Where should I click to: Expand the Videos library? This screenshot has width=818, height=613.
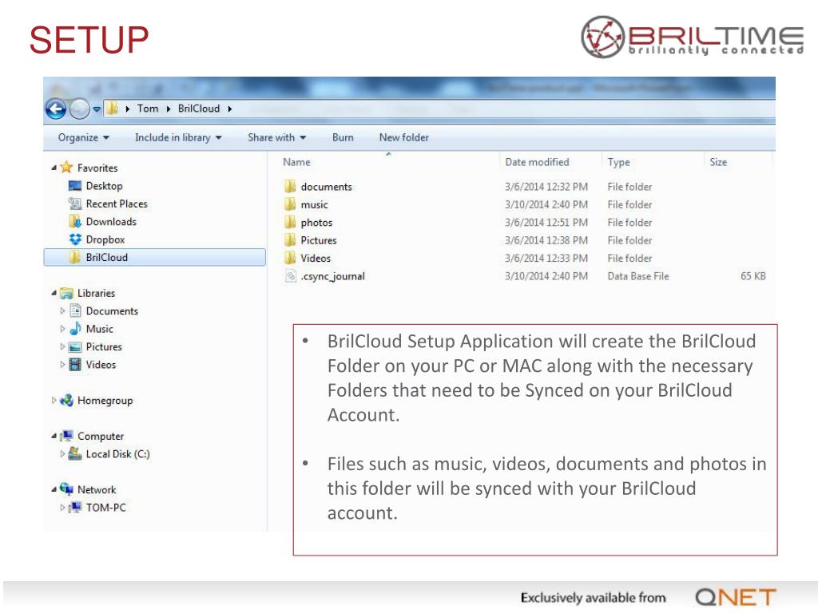coord(62,364)
